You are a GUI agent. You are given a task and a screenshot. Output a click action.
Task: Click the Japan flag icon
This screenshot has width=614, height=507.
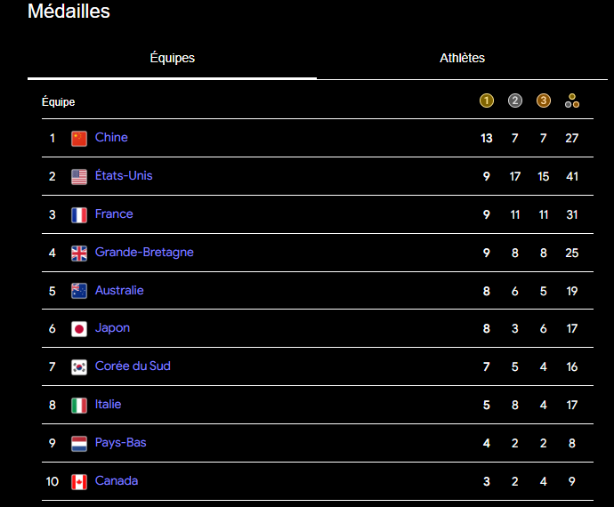coord(79,328)
